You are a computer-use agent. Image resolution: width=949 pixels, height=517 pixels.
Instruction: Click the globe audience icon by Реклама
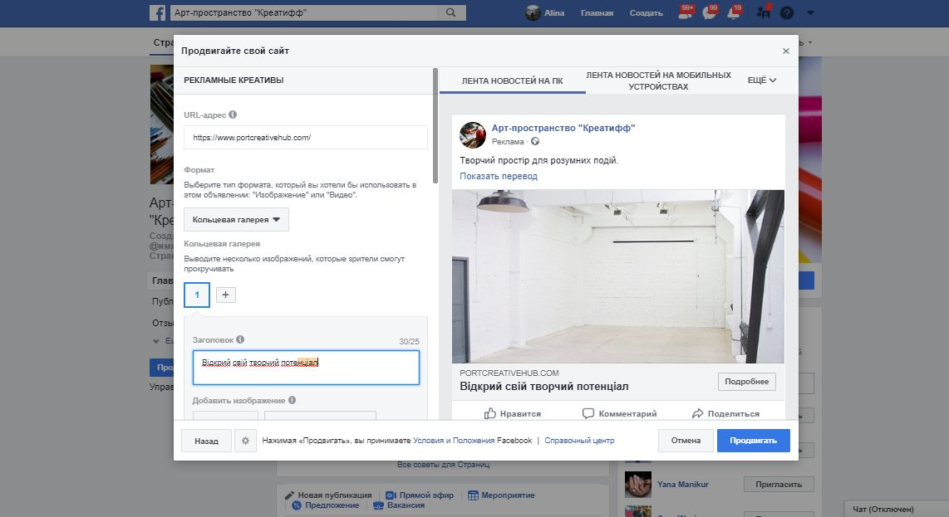[x=535, y=142]
